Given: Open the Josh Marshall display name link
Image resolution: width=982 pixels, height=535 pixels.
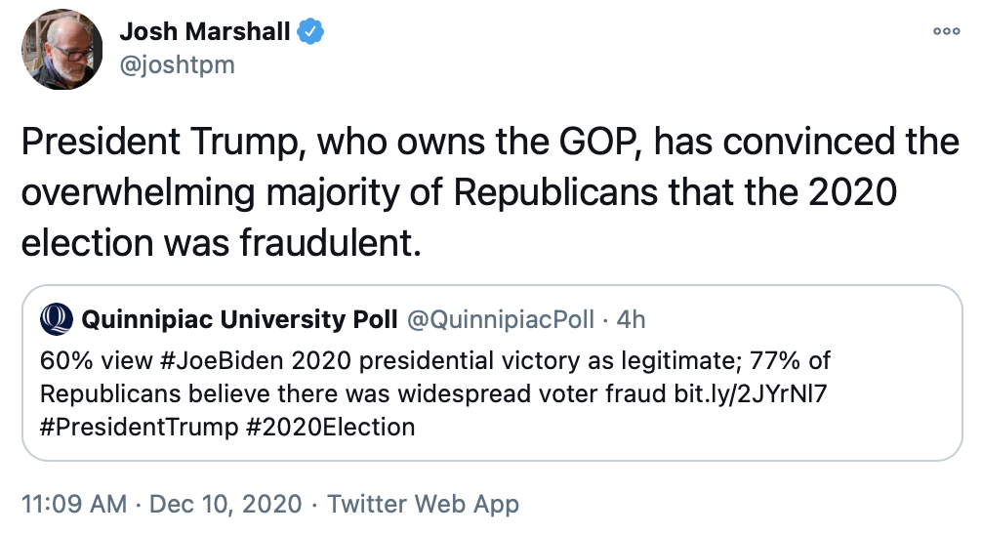Looking at the screenshot, I should click(x=204, y=31).
